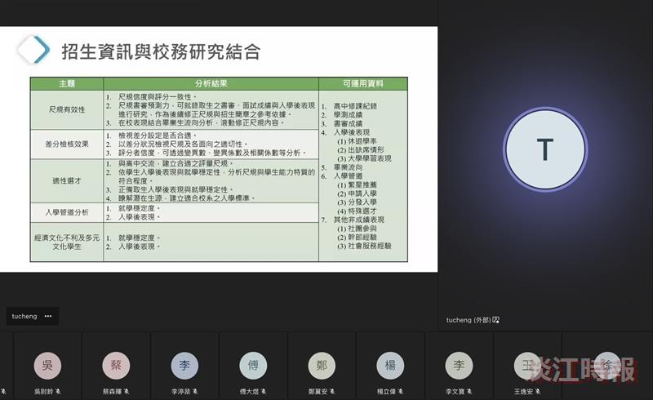Click the 社會服務經驗 sub-item in the data list
653x400 pixels.
(x=370, y=247)
